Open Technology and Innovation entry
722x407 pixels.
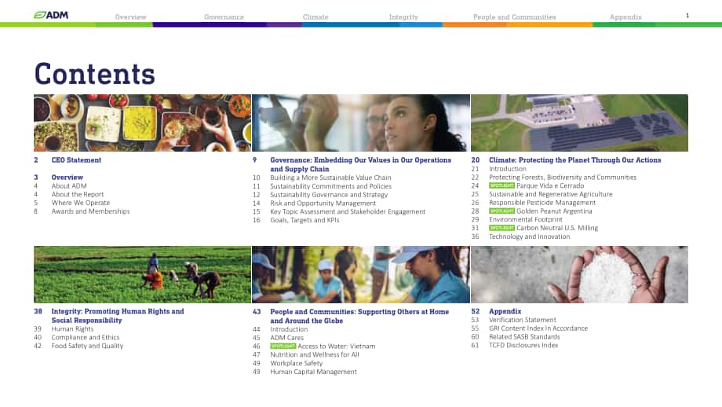(x=529, y=236)
